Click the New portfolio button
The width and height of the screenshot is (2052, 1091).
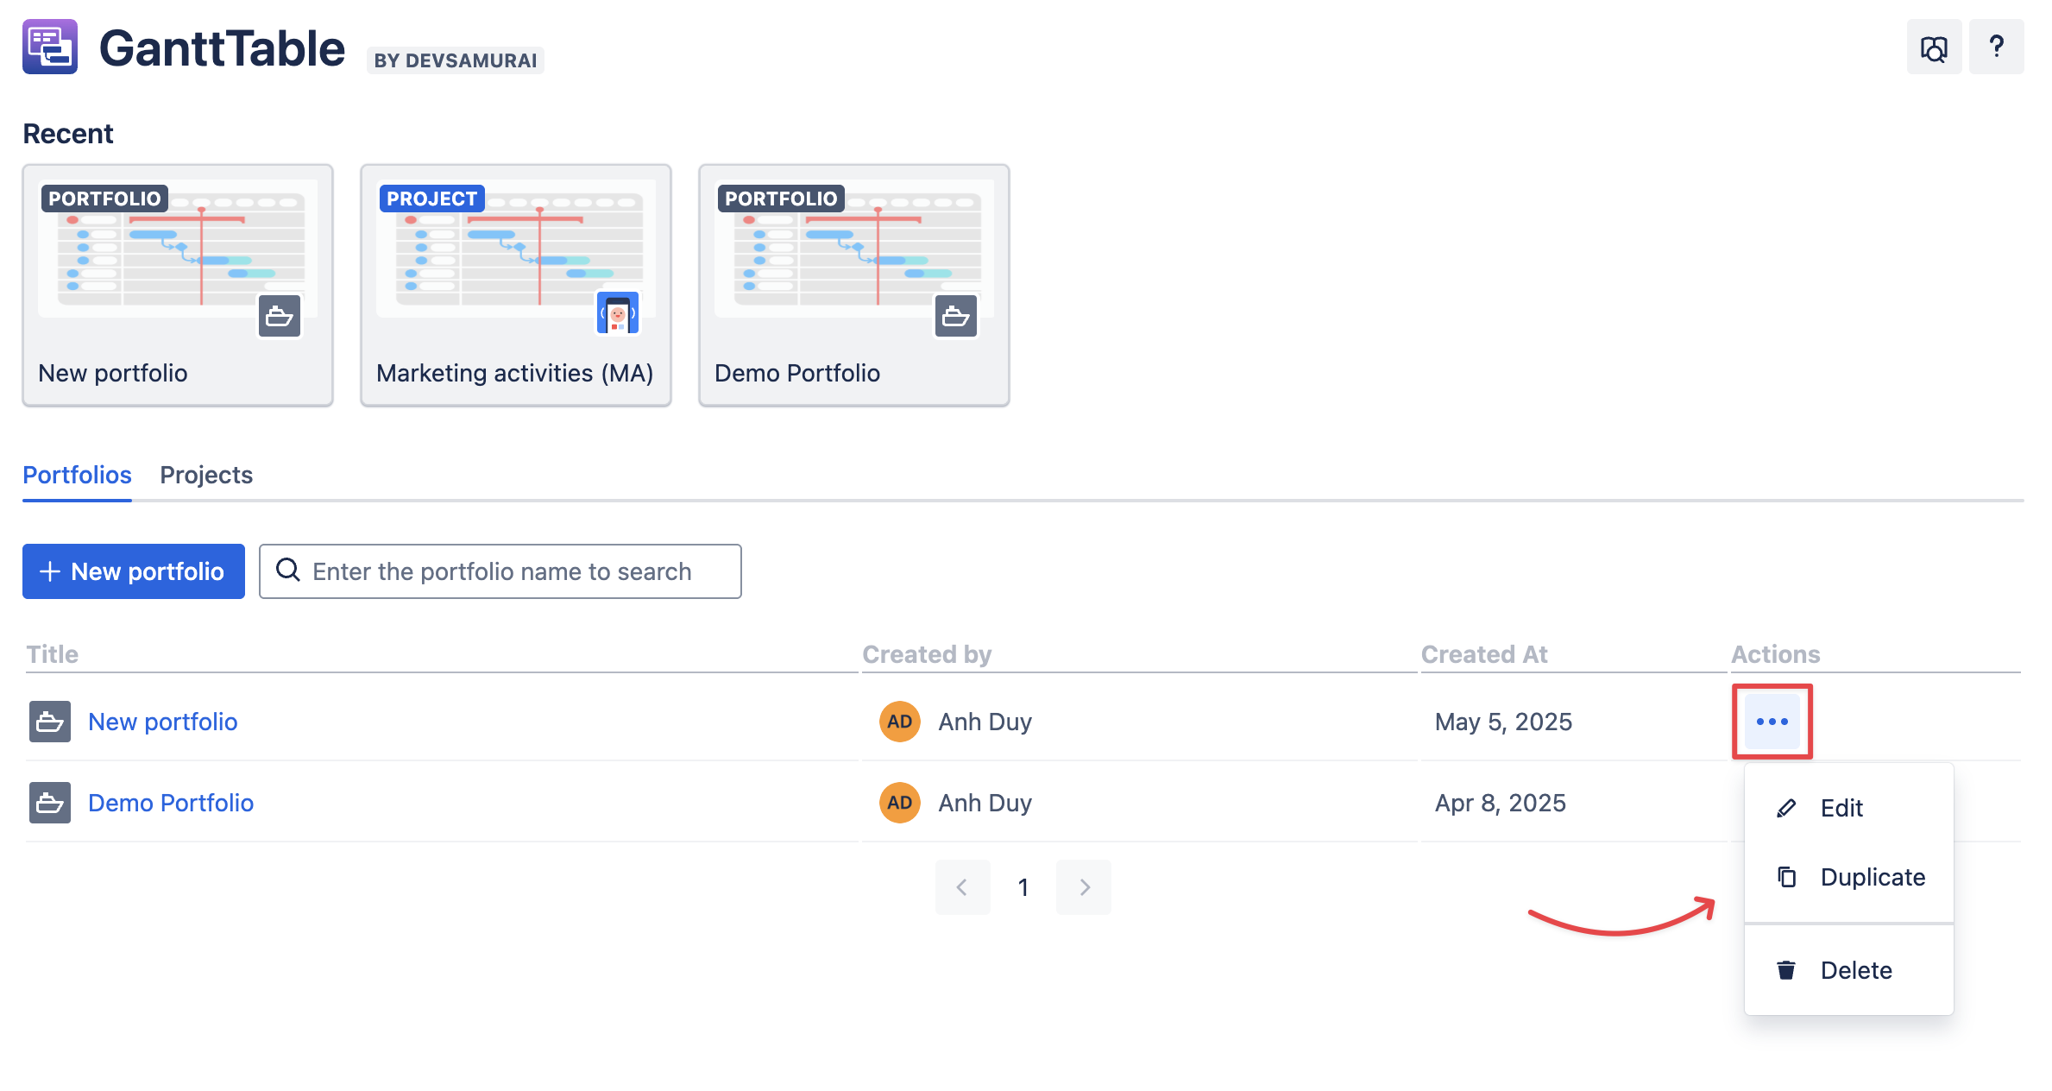pyautogui.click(x=134, y=571)
